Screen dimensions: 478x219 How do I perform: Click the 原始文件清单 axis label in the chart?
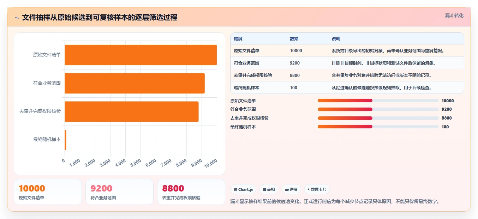click(47, 55)
